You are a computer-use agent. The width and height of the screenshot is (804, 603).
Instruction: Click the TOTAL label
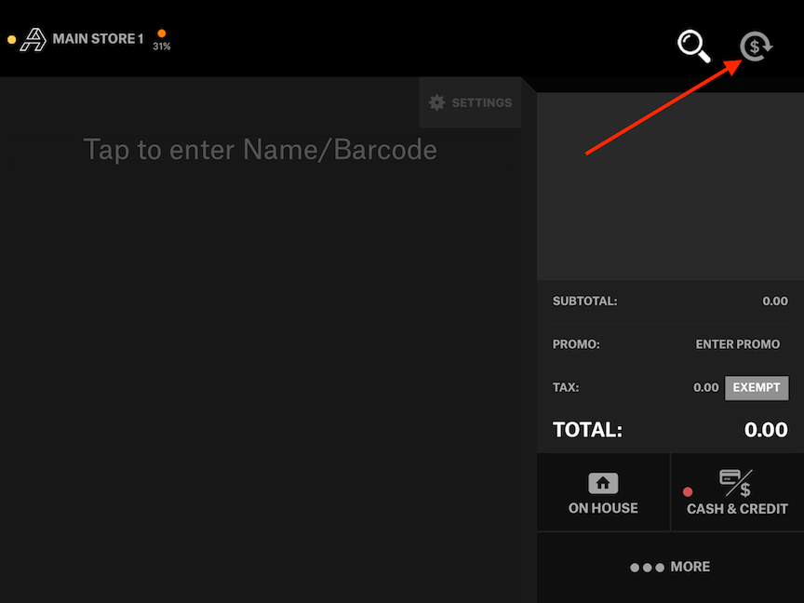pos(587,430)
